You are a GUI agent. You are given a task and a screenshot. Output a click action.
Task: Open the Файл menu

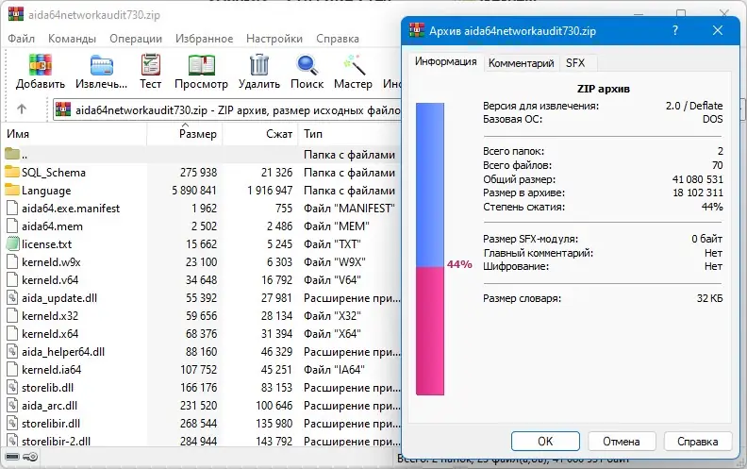point(21,39)
